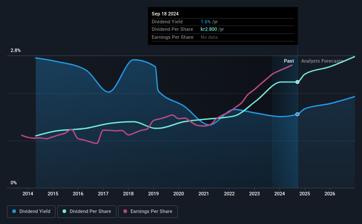This screenshot has width=362, height=224.
Task: Click the 2017 x-axis label
Action: coord(103,194)
